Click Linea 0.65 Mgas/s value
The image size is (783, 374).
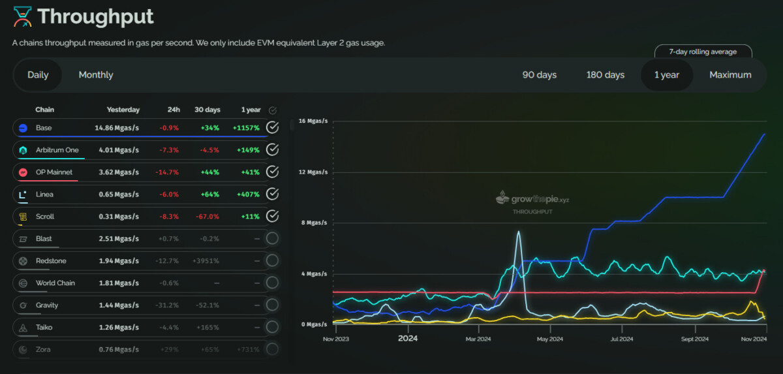(x=118, y=195)
